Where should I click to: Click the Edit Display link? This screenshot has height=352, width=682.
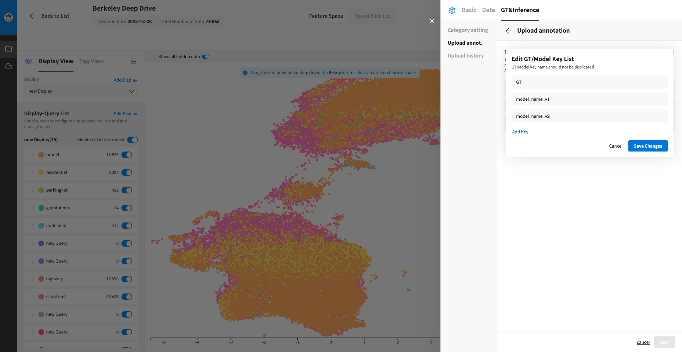pos(125,114)
